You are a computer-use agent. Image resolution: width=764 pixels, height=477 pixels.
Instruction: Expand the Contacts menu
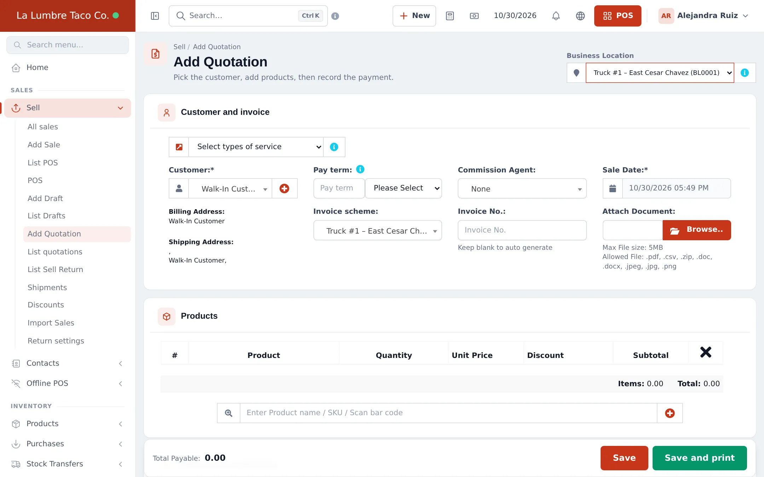click(x=68, y=363)
